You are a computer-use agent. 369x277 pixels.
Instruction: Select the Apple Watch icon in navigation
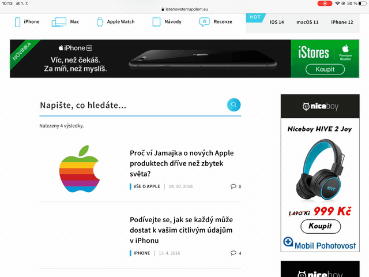tap(100, 22)
